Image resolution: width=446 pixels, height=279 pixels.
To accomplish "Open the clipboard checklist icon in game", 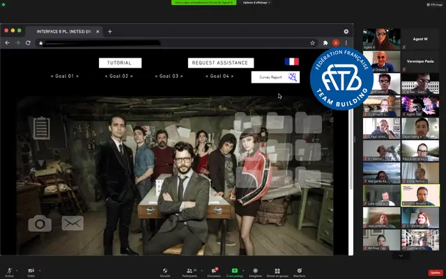I will click(42, 128).
